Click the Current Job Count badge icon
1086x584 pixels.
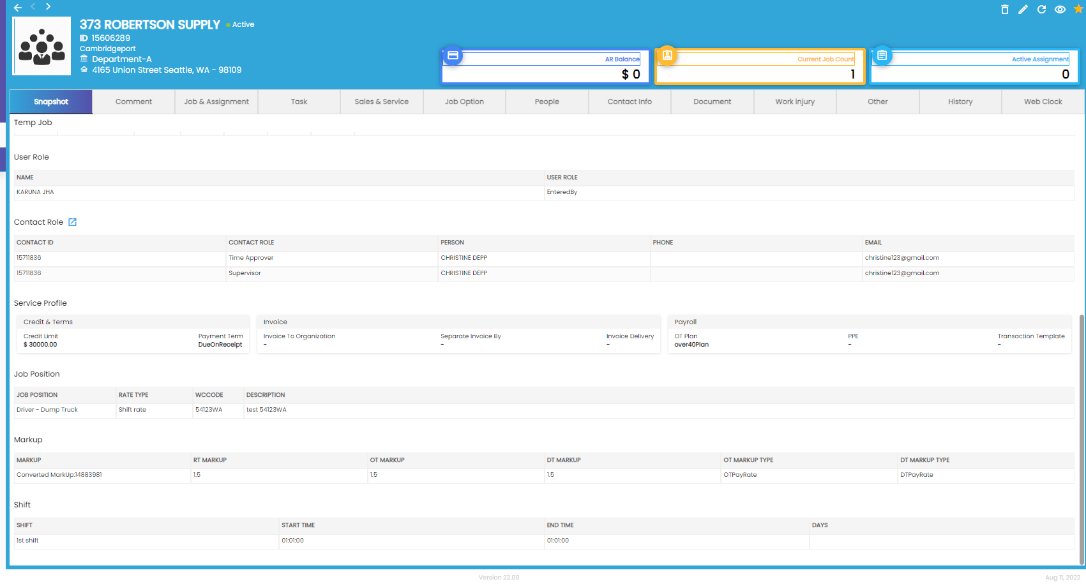point(667,55)
